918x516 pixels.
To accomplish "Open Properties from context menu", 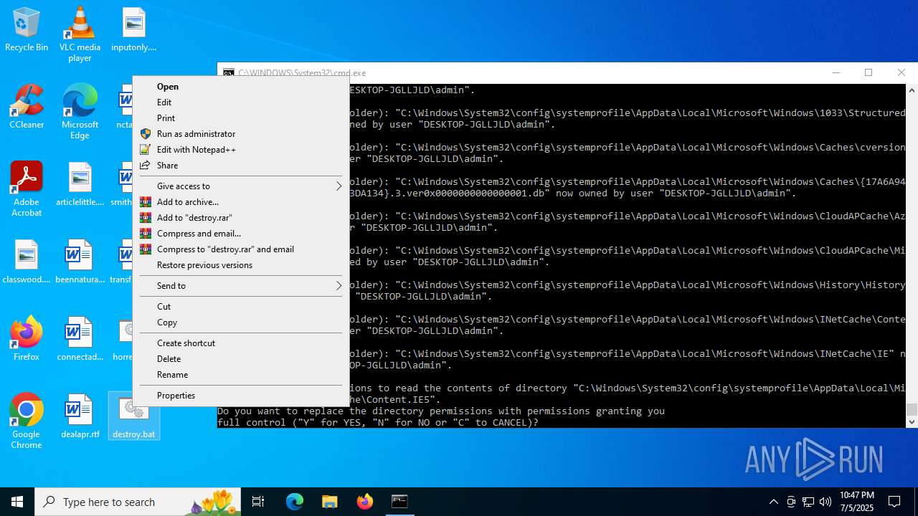I will (x=241, y=396).
